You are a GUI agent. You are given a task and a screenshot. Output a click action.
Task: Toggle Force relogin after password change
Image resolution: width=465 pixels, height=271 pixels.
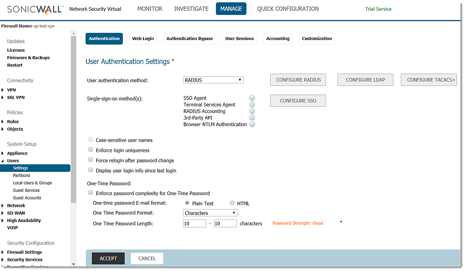[91, 160]
